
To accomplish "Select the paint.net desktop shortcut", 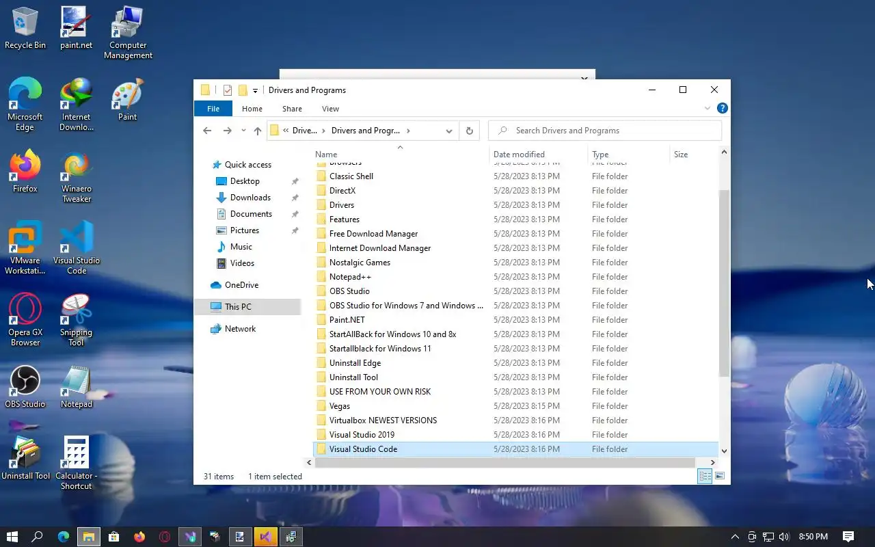I will pos(76,29).
